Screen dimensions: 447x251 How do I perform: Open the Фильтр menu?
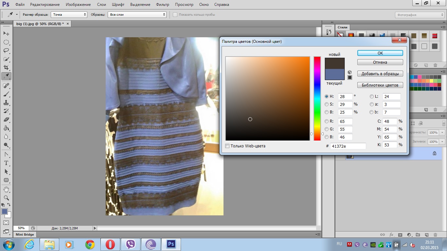click(163, 5)
